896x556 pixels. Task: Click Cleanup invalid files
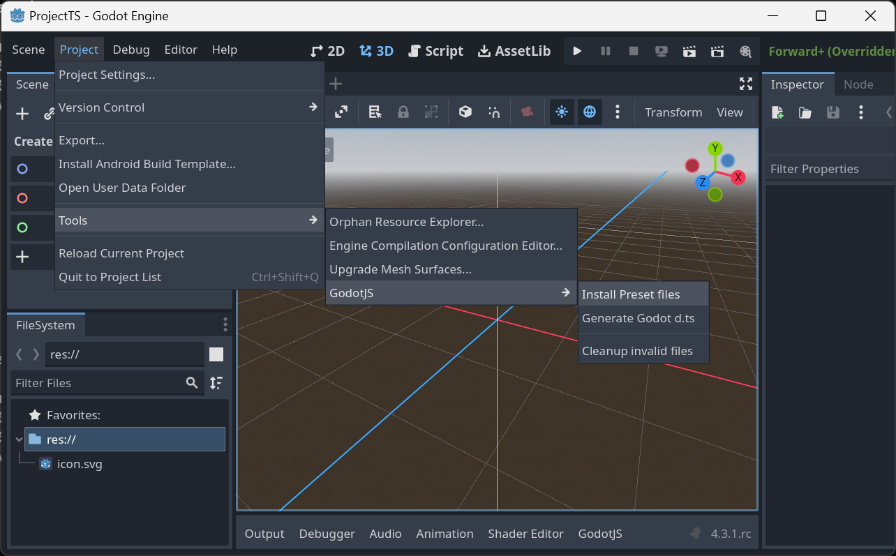coord(643,351)
